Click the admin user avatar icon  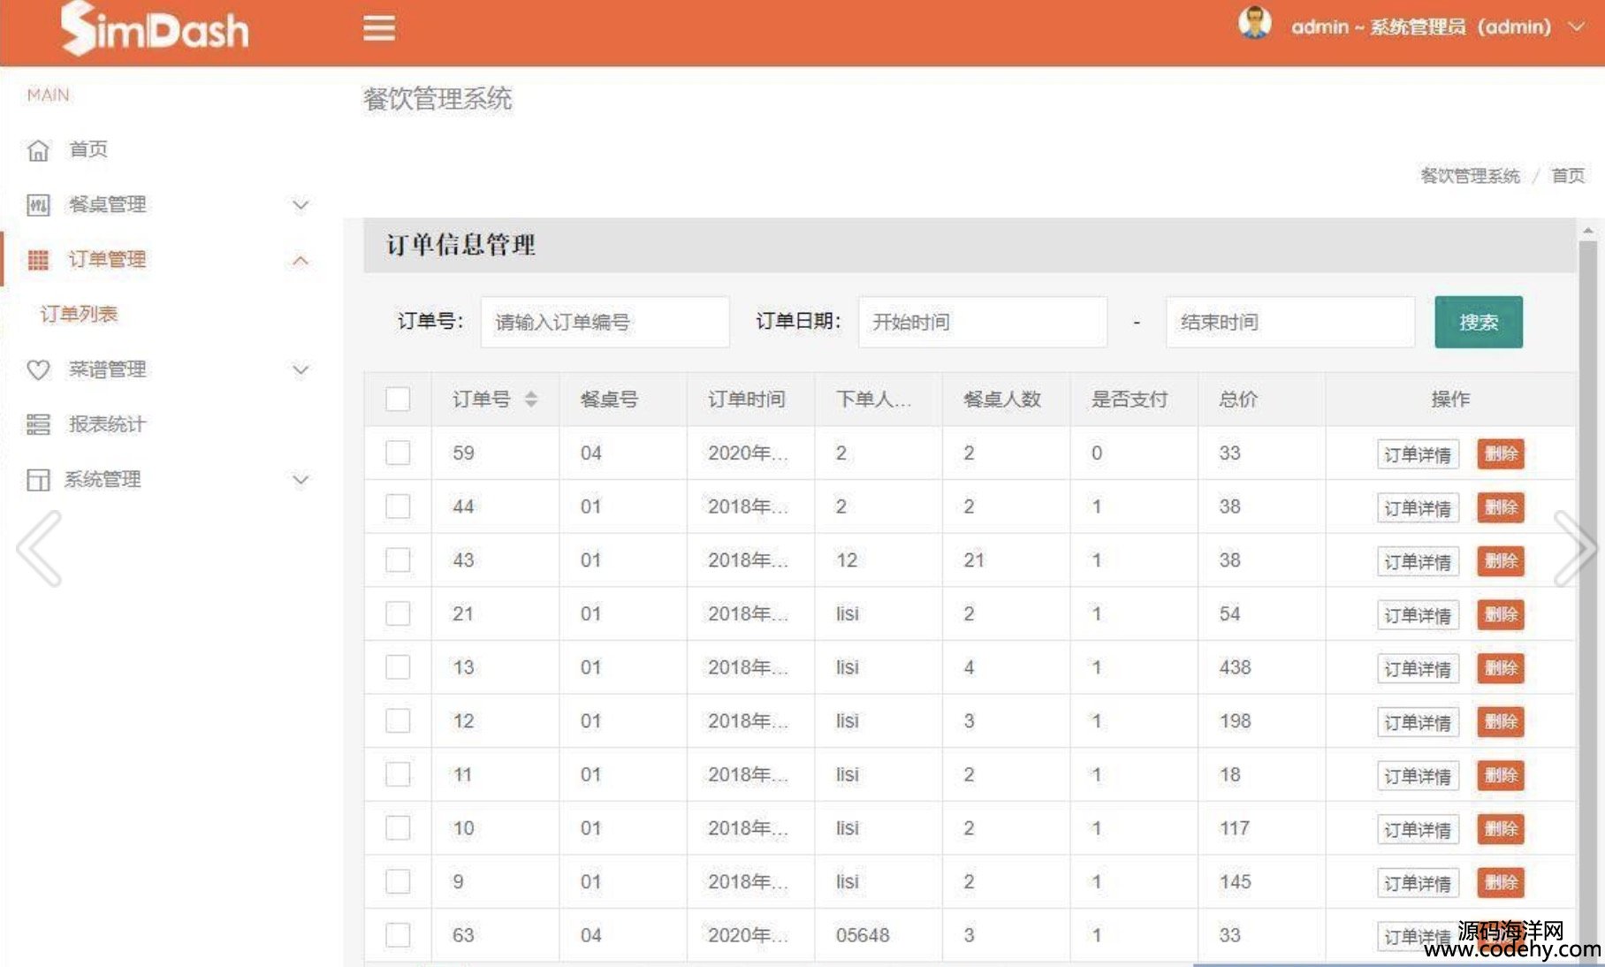pos(1254,24)
